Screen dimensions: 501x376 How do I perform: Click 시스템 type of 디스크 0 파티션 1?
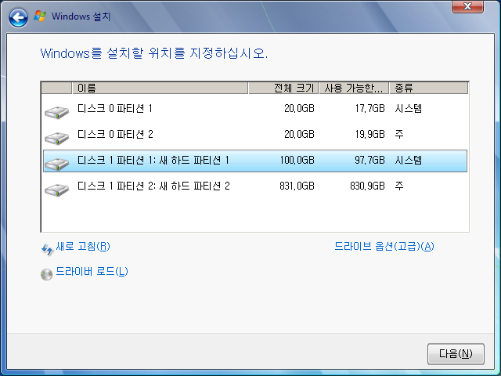[409, 109]
